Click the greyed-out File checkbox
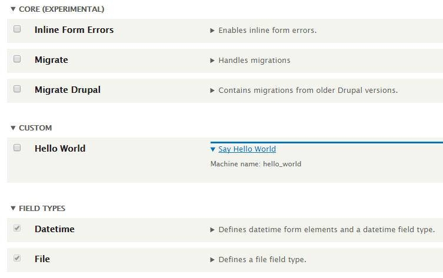The width and height of the screenshot is (443, 278). (17, 258)
